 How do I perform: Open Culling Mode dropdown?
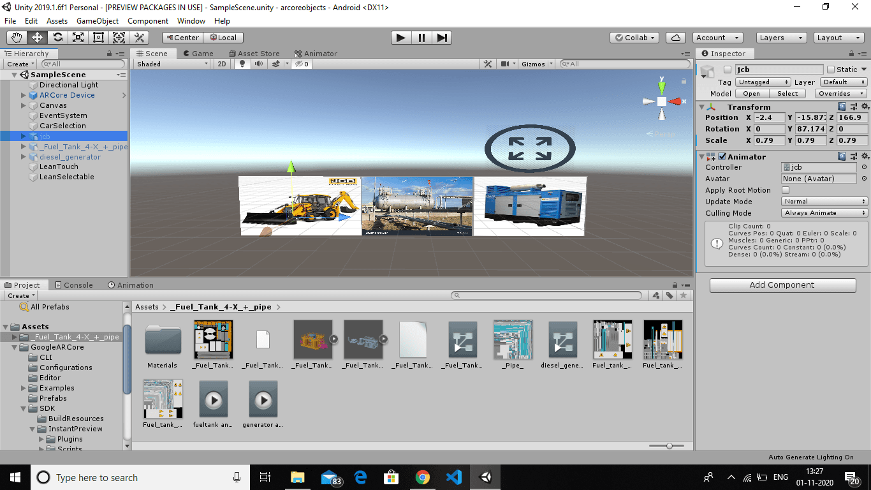[824, 213]
